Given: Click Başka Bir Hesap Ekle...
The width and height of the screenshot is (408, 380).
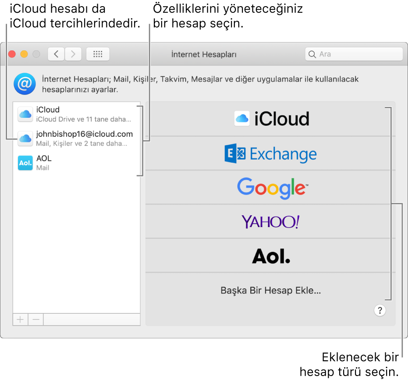Looking at the screenshot, I should 270,290.
